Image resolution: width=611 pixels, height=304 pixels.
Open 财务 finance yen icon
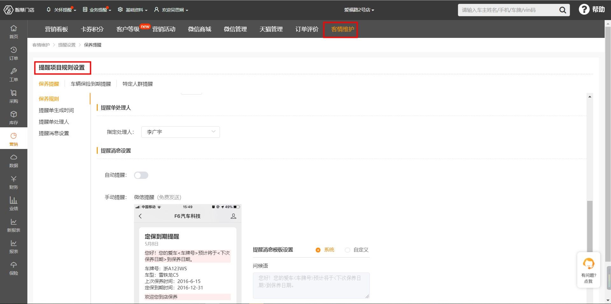(x=14, y=182)
